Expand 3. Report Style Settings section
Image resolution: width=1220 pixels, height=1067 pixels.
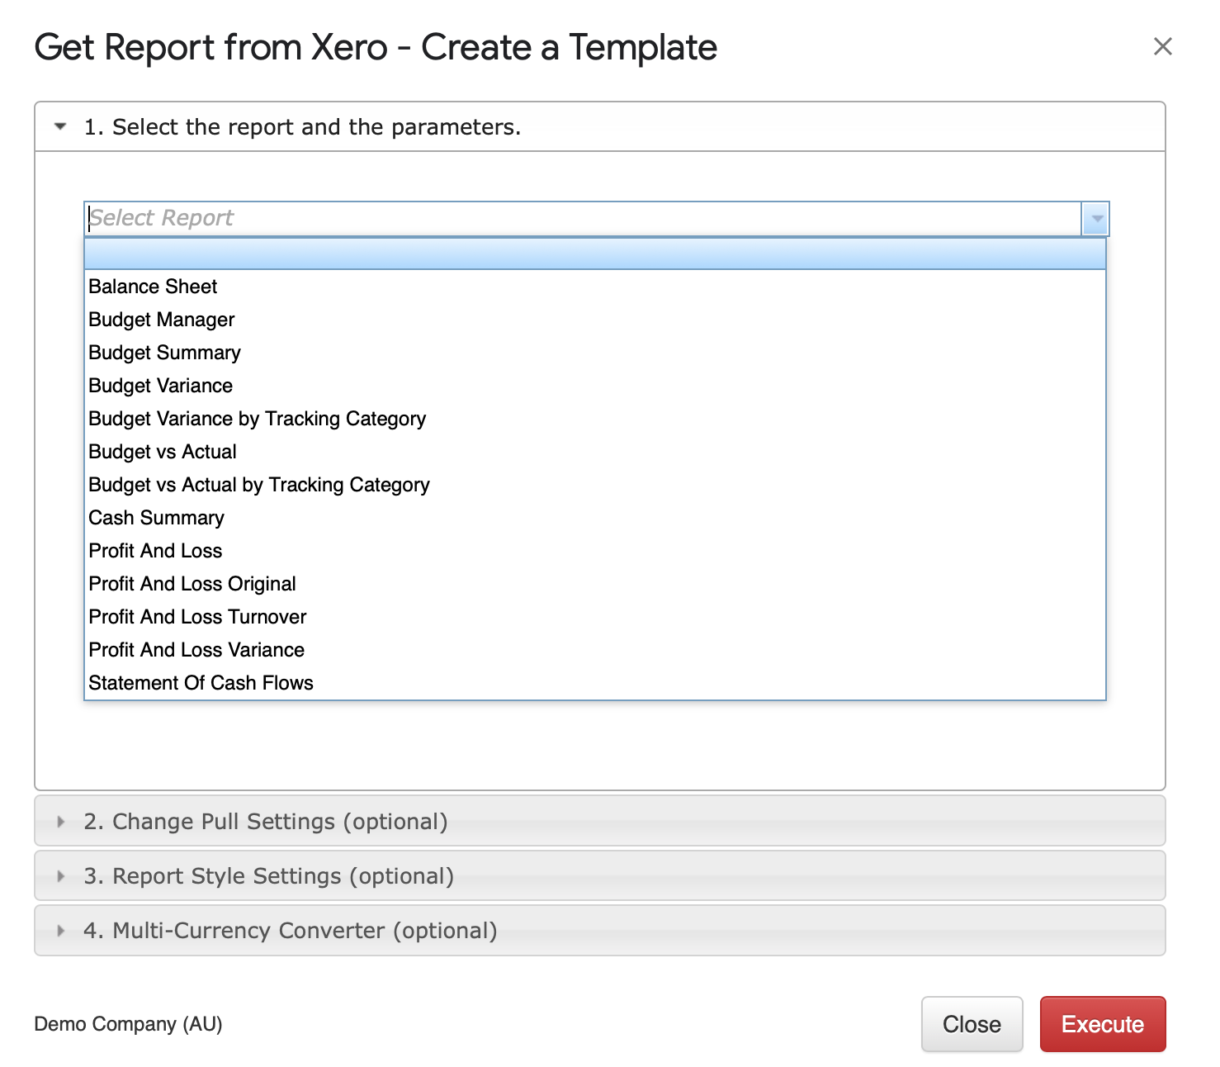(600, 875)
